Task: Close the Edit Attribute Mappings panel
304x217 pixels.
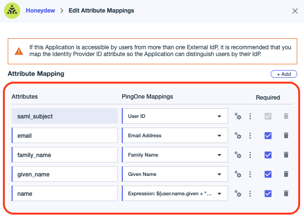Action: click(x=295, y=11)
